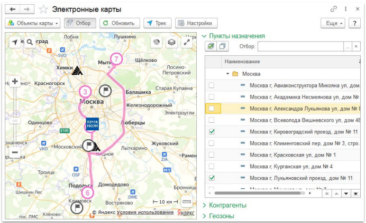Open help with the question mark button
Screen dimensions: 366x223
pyautogui.click(x=354, y=23)
